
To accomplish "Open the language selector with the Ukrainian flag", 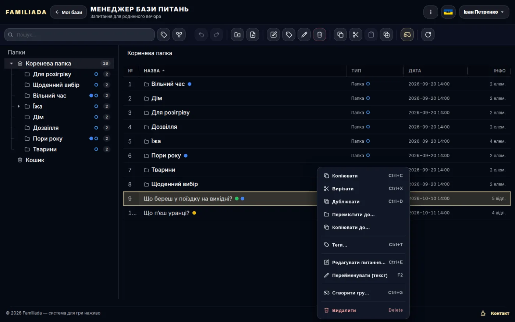I will click(448, 12).
